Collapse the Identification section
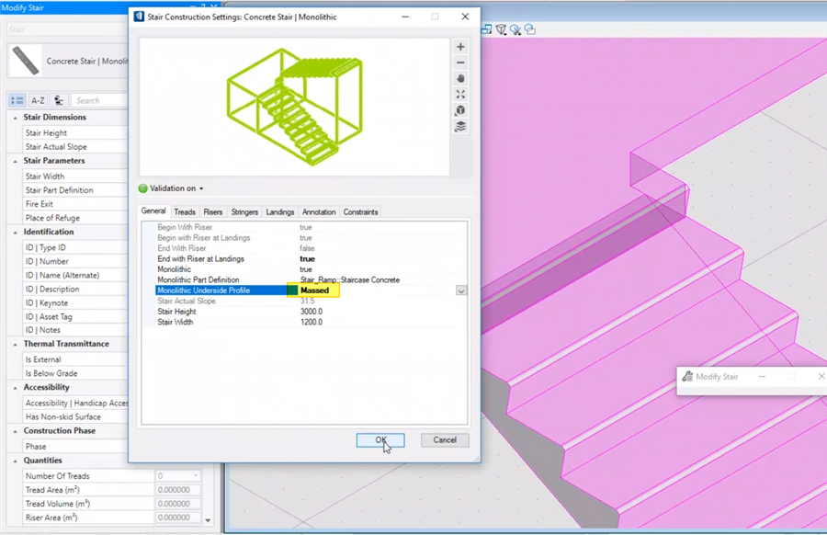 click(x=16, y=233)
